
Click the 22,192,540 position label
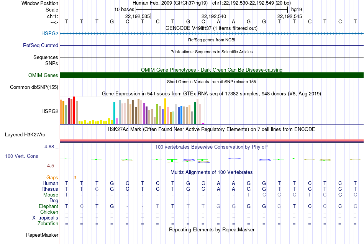[x=214, y=16]
